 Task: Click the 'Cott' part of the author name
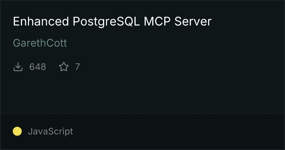(x=57, y=43)
